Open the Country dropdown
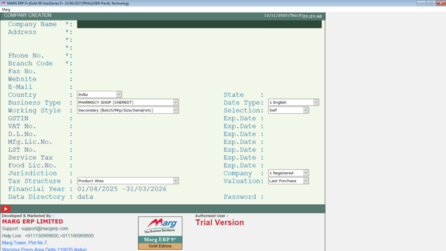The width and height of the screenshot is (446, 251). click(x=119, y=94)
